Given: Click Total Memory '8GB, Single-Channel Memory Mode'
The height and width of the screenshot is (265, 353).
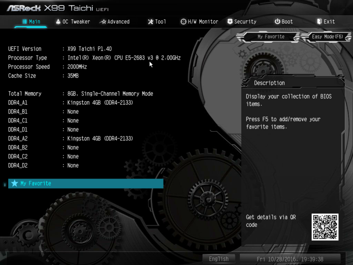Looking at the screenshot, I should point(110,94).
